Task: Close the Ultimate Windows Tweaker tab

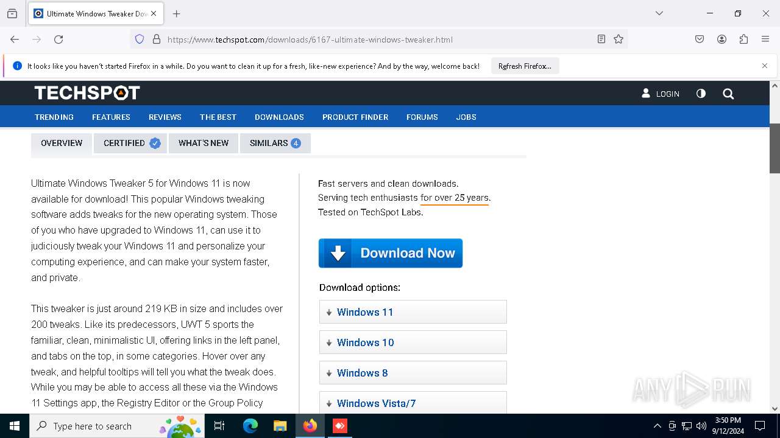Action: [x=154, y=13]
